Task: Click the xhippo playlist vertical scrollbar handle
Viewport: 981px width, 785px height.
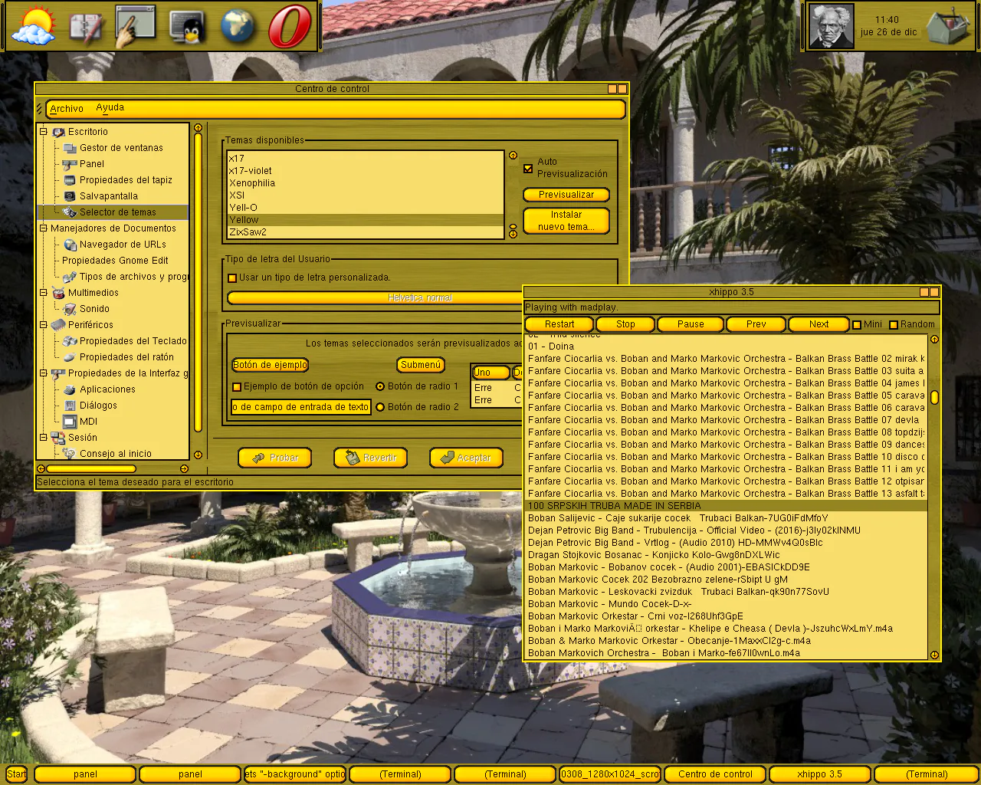Action: [934, 398]
